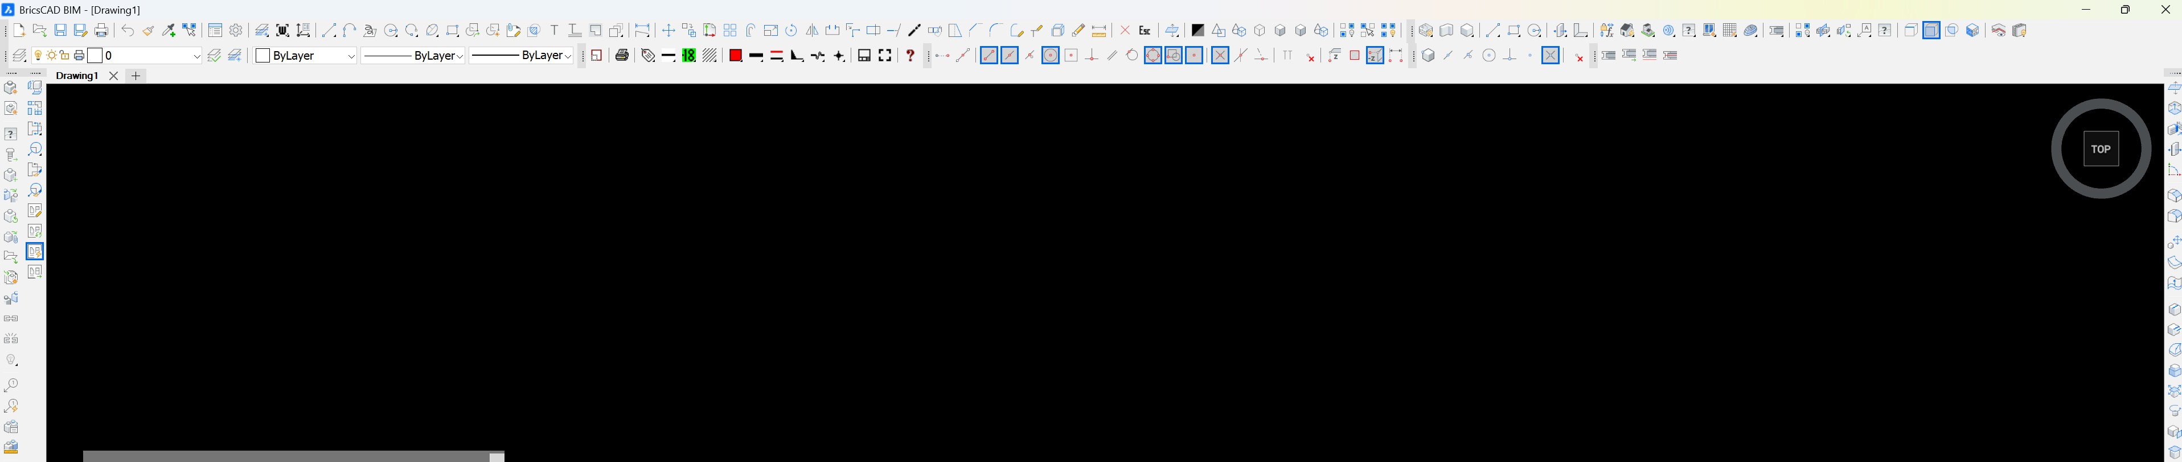Click the Match Properties paintbrush icon
The image size is (2182, 462).
point(148,31)
